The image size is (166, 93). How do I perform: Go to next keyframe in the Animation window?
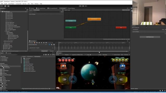[x=44, y=43]
